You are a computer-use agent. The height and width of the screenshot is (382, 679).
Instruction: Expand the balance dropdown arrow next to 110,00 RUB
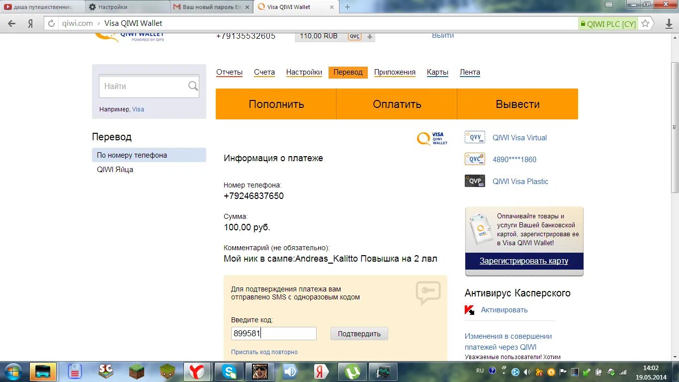click(x=369, y=36)
